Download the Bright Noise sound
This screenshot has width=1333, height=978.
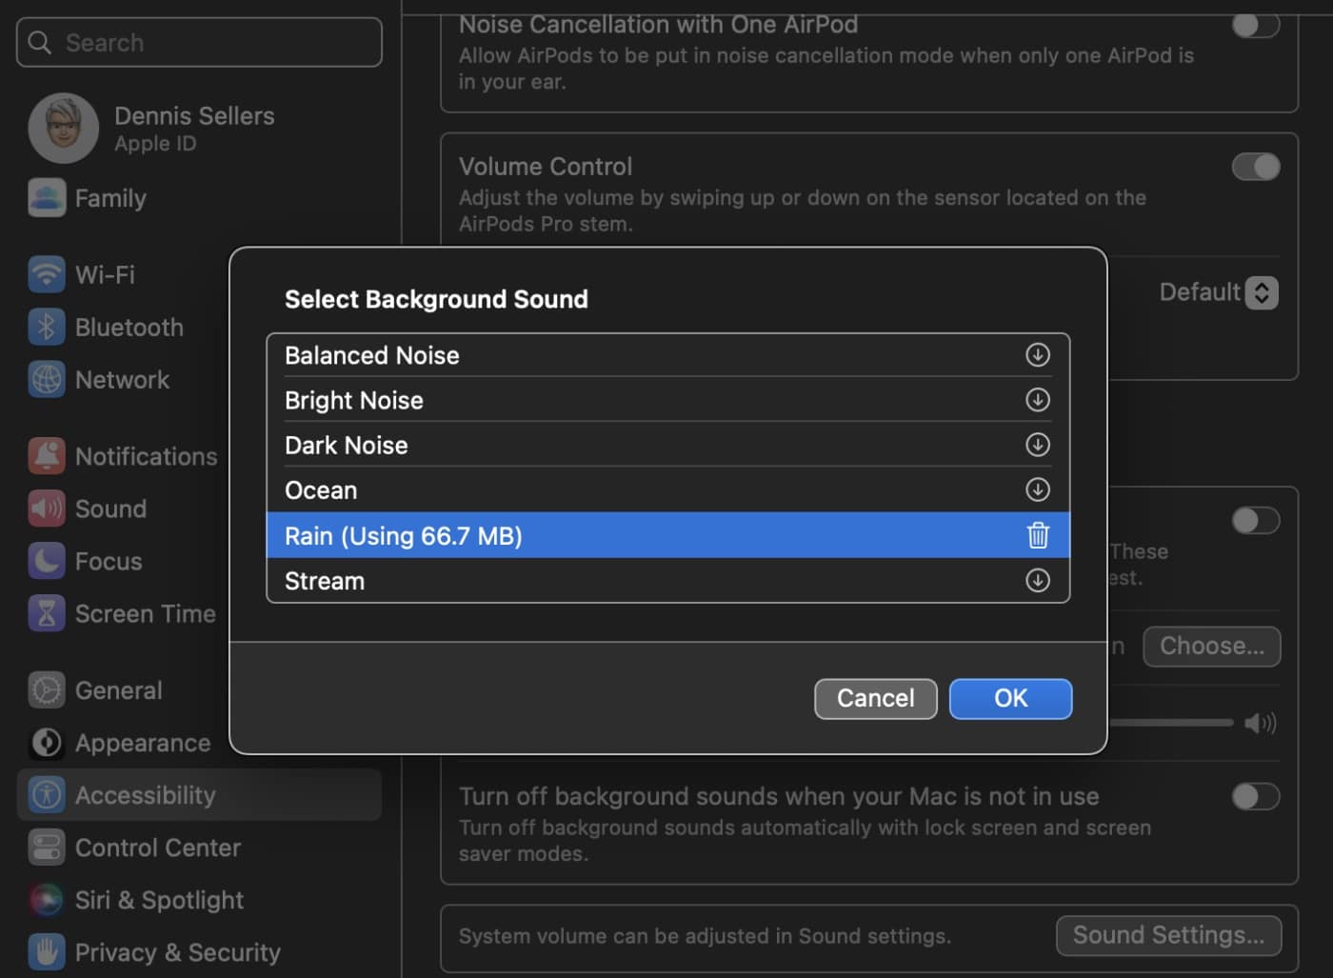1037,400
